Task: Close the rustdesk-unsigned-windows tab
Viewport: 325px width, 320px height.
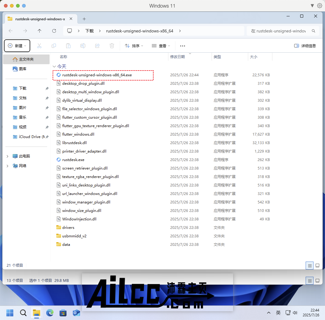Action: (71, 19)
